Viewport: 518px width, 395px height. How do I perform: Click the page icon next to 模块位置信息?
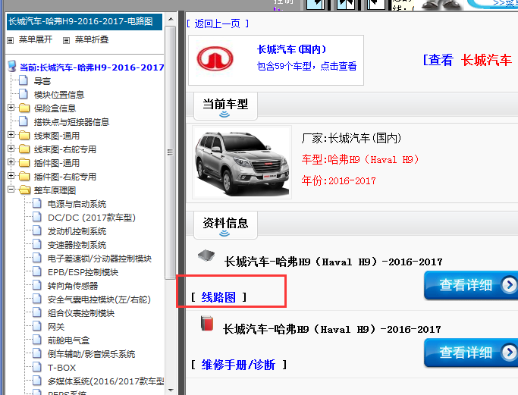tap(24, 94)
